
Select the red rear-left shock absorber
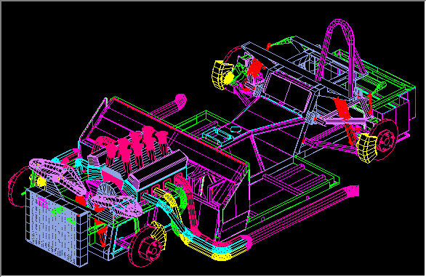254,70
